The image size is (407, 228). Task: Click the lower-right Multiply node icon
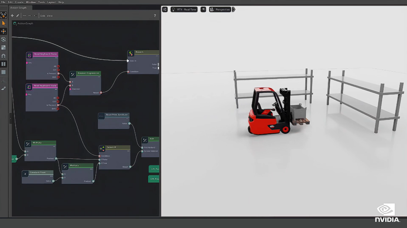point(65,167)
